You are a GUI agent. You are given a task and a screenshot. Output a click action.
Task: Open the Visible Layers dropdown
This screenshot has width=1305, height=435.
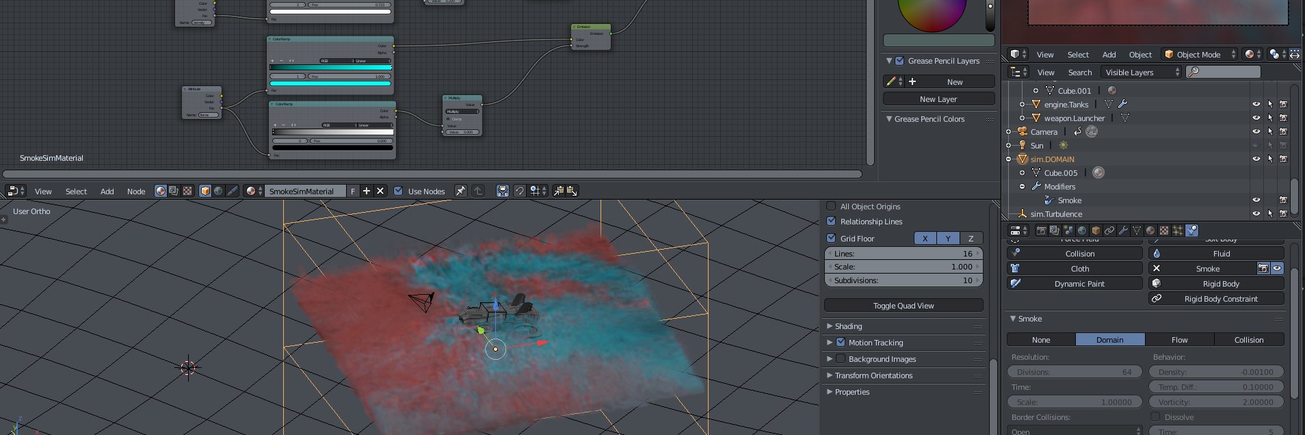tap(1141, 72)
